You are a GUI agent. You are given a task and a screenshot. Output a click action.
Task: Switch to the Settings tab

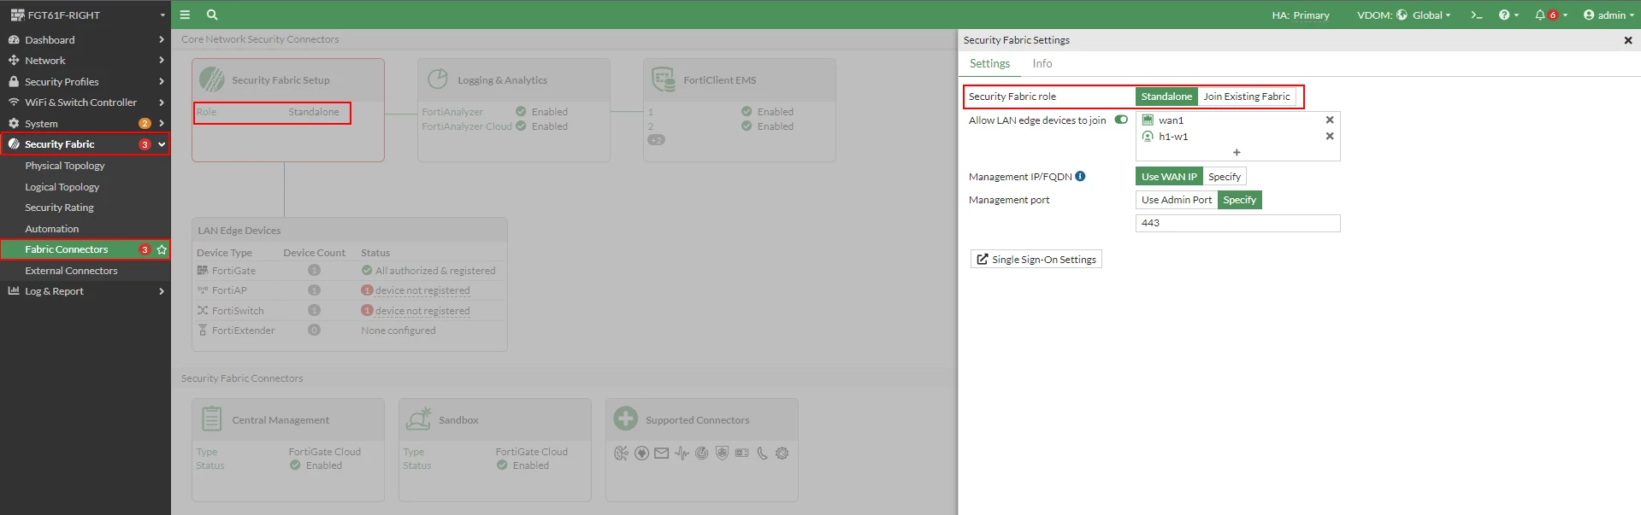[x=989, y=63]
